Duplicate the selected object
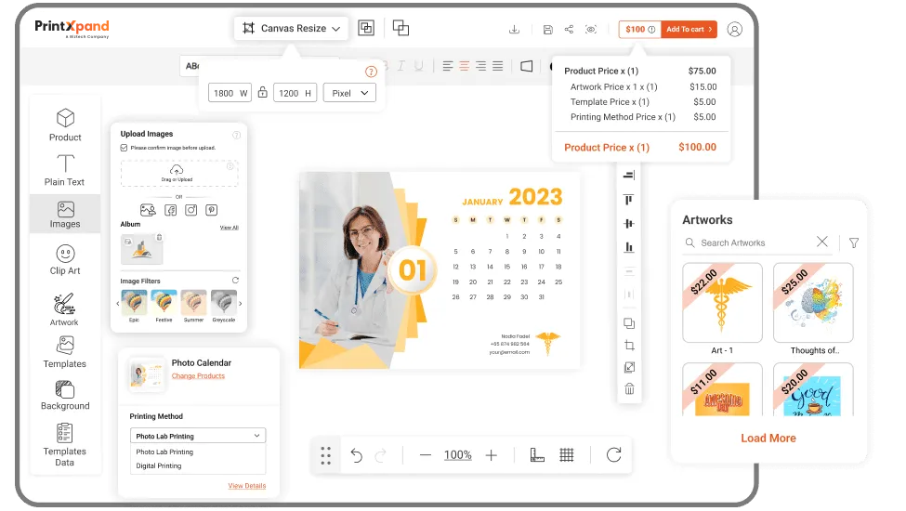This screenshot has height=511, width=906. point(629,323)
